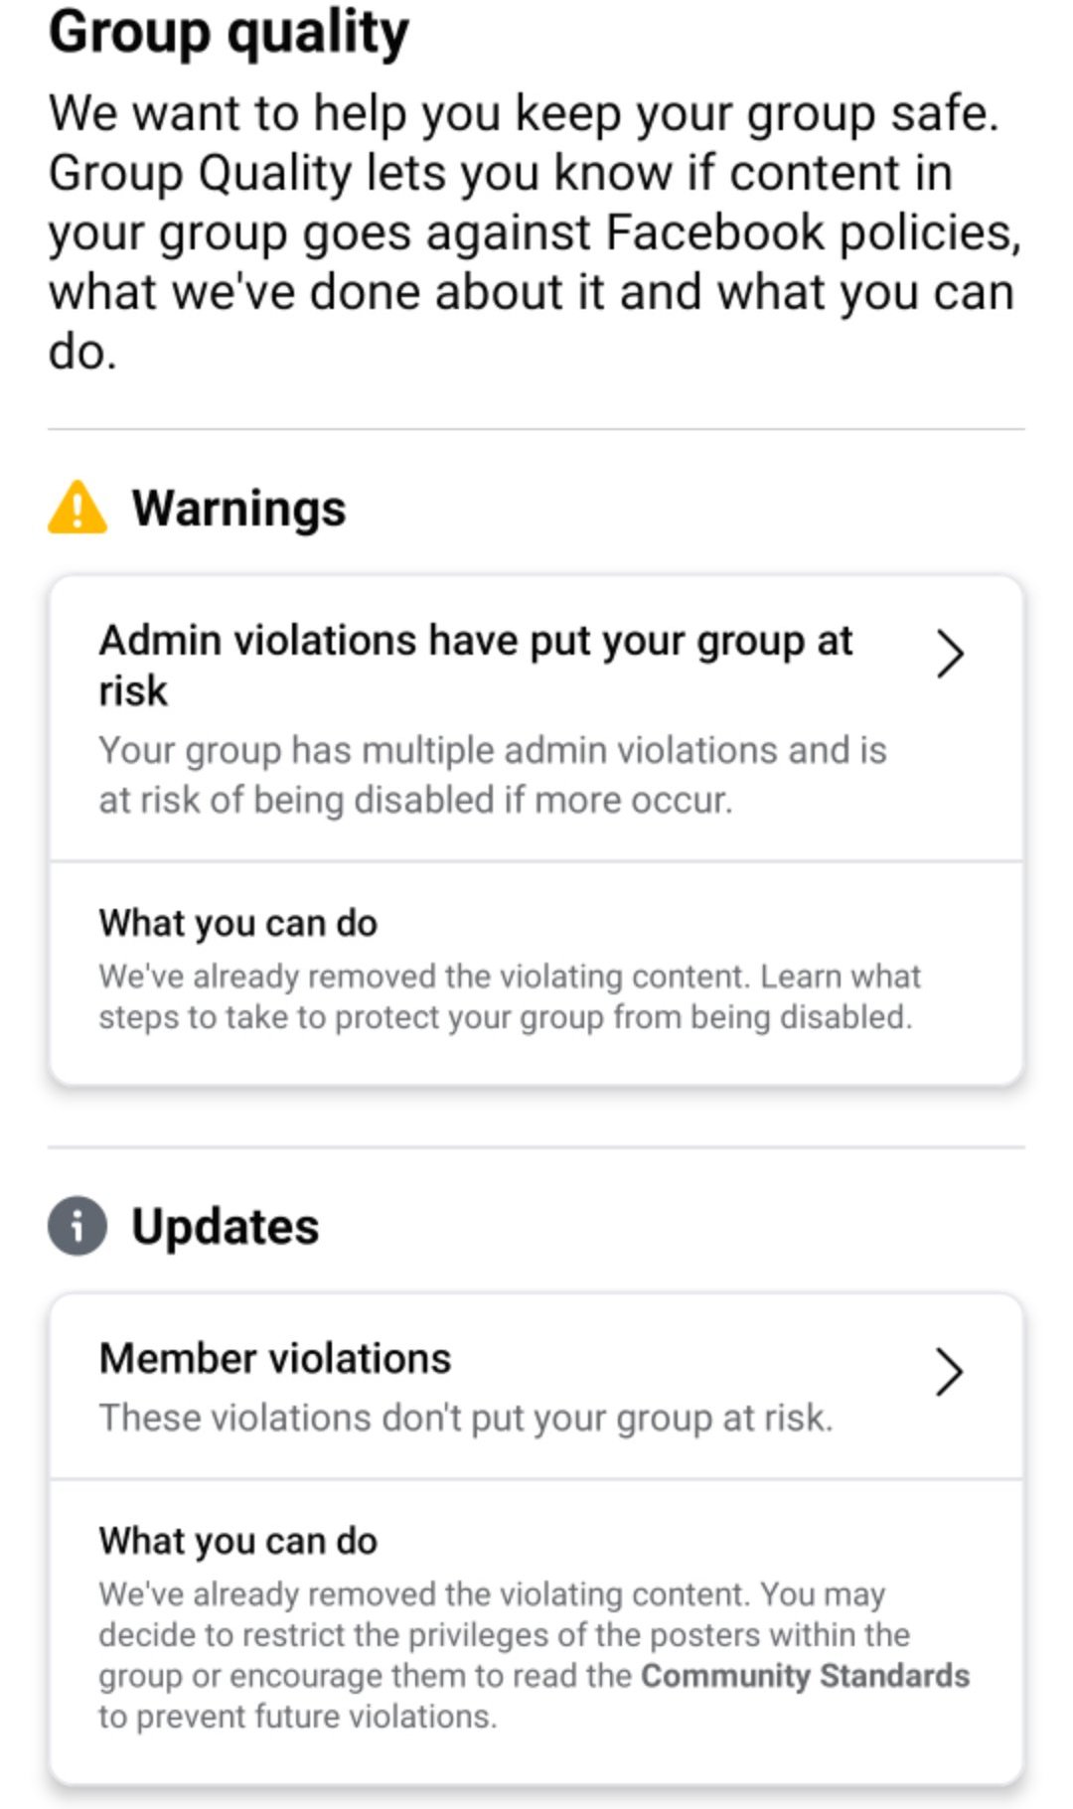This screenshot has width=1073, height=1809.
Task: Select the Group quality page title
Action: pyautogui.click(x=229, y=33)
